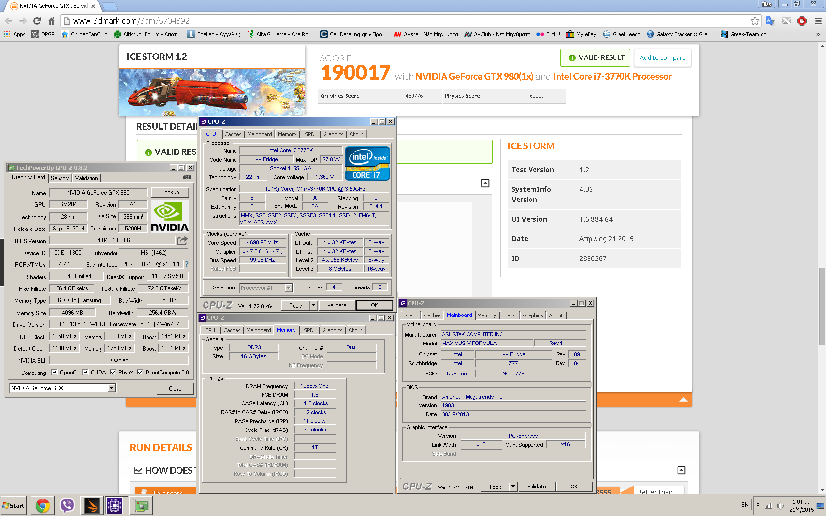Collapse the How Does section arrow icon
826x516 pixels.
[x=681, y=470]
